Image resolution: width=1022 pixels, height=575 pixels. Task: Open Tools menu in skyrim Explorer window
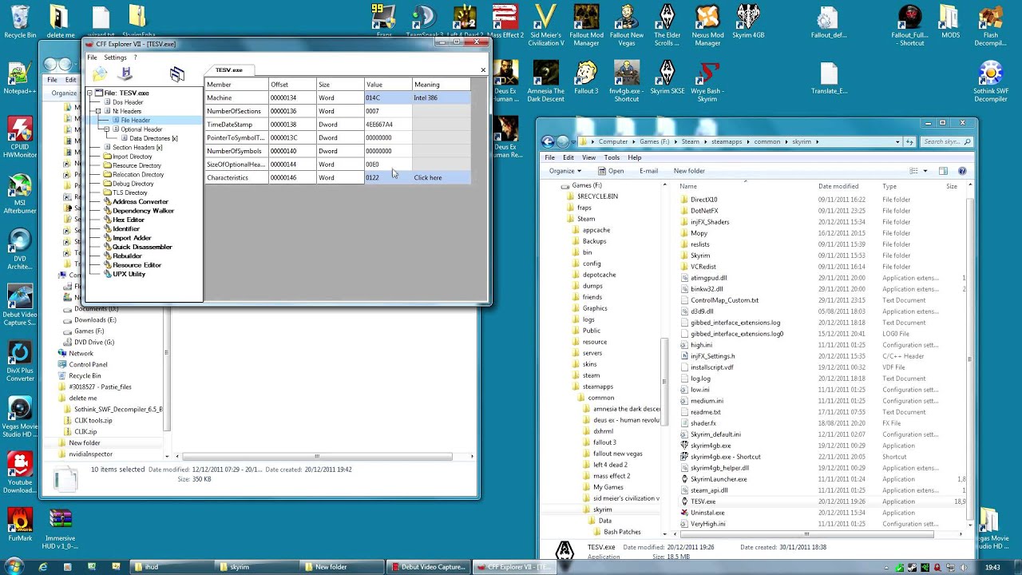point(612,157)
